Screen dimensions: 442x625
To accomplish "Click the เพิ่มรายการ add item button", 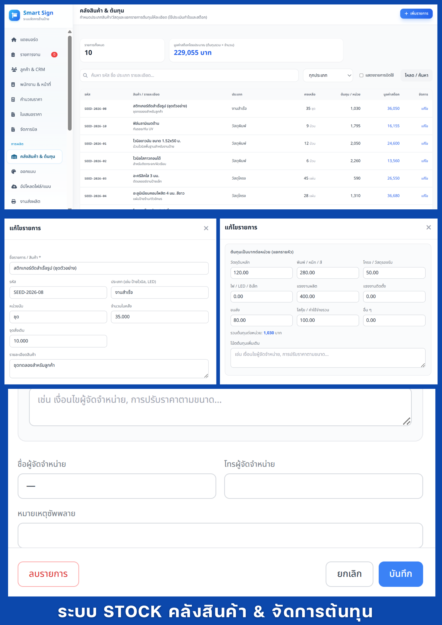I will coord(416,13).
